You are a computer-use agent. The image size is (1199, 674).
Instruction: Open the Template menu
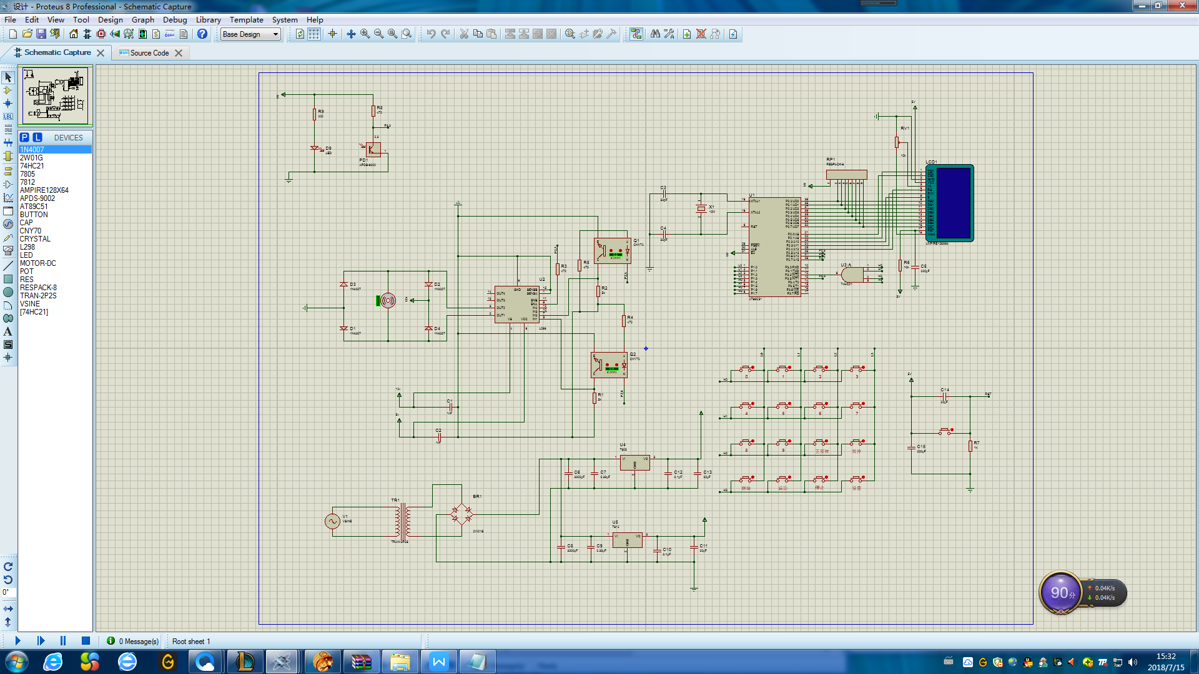pyautogui.click(x=246, y=19)
